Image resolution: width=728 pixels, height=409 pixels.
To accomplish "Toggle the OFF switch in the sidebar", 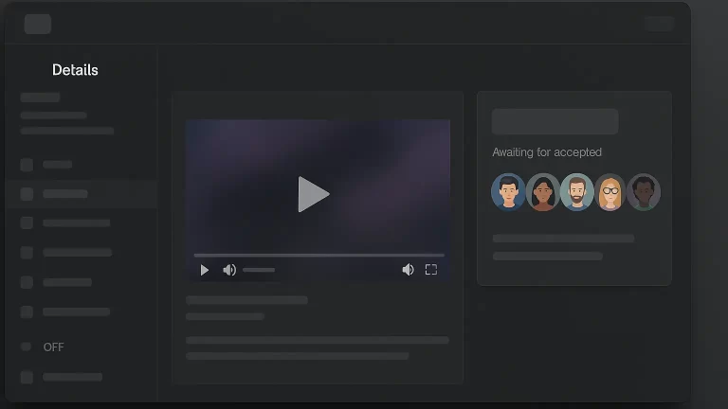I will 27,347.
